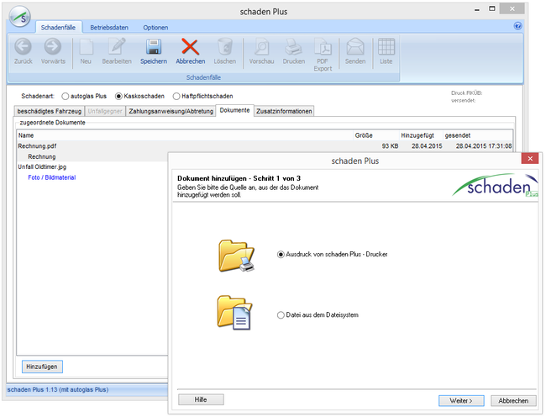
Task: Select the autoglas Plus radio button
Action: coord(66,96)
